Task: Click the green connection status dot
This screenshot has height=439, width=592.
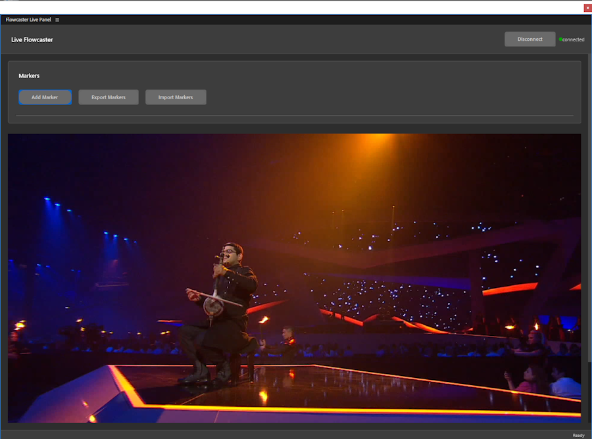Action: click(x=560, y=39)
